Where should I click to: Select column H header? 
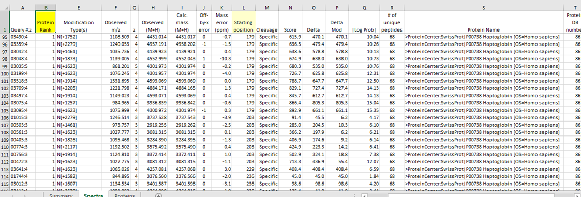(153, 7)
